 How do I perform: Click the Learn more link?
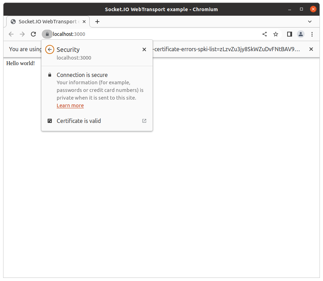70,105
